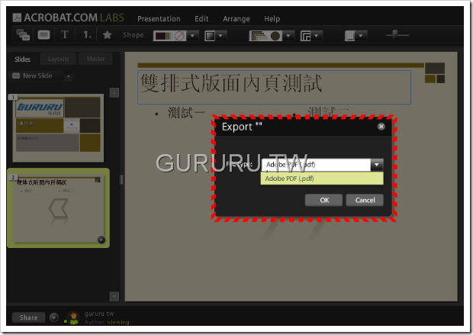Click the first bullet text 測試一
The image size is (473, 335).
point(186,113)
